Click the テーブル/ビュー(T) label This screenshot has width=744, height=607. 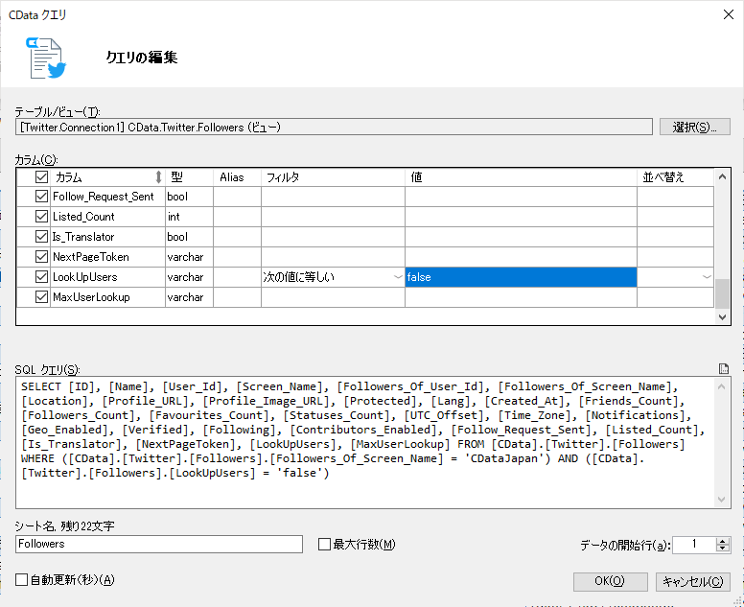click(58, 112)
